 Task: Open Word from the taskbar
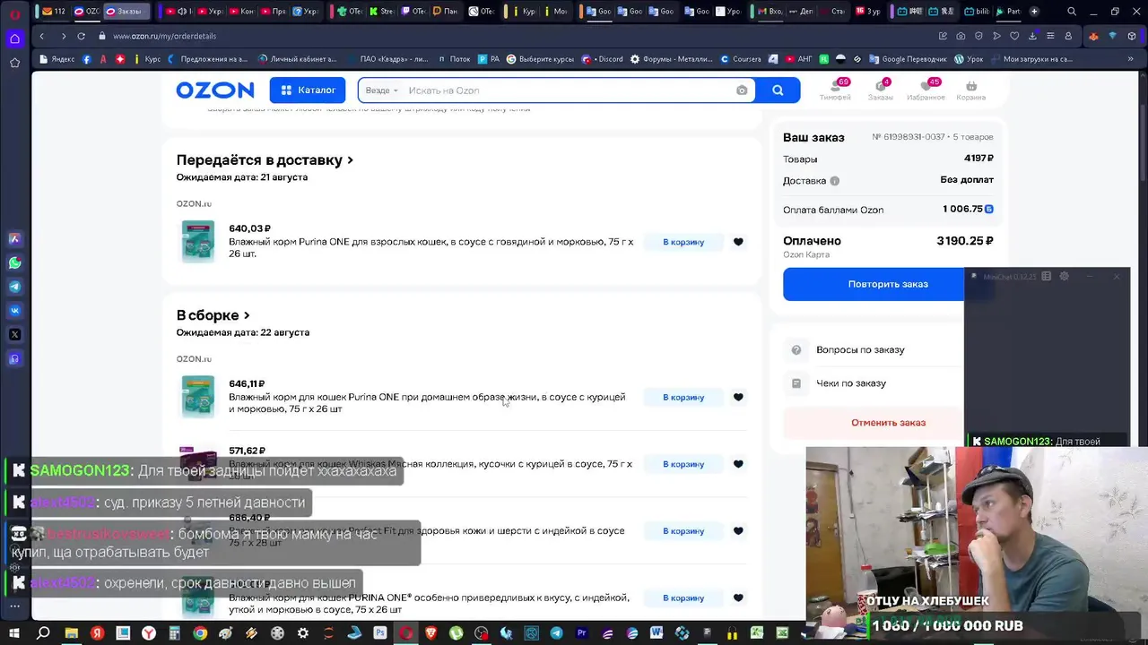coord(657,633)
